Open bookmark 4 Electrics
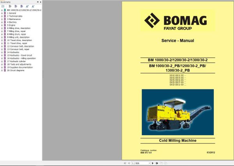 [x=12, y=22]
